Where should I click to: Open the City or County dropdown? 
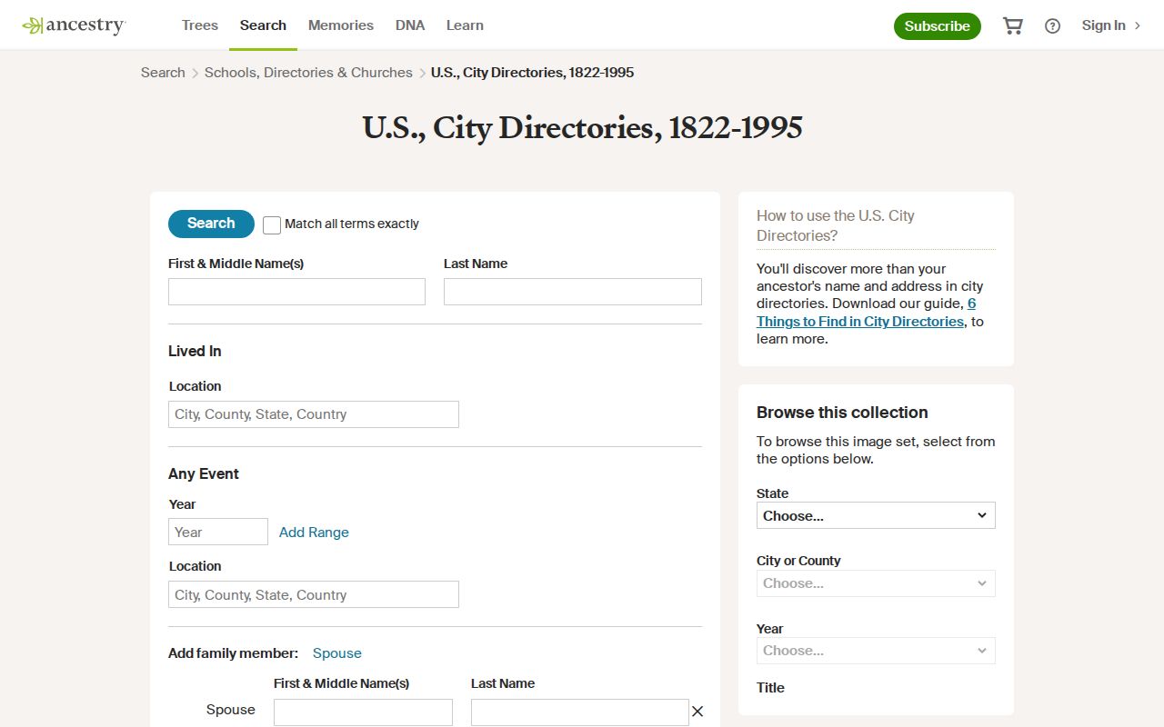(876, 583)
